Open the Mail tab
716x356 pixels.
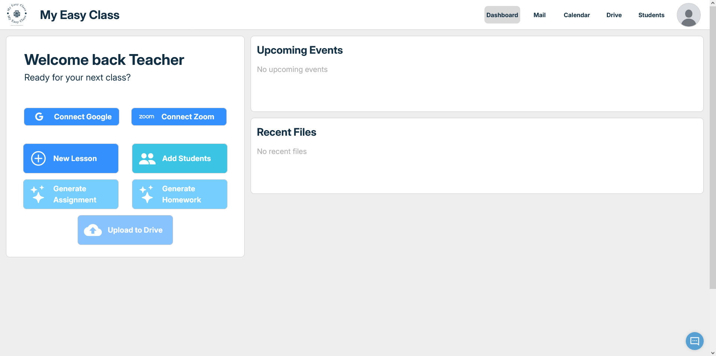(539, 15)
